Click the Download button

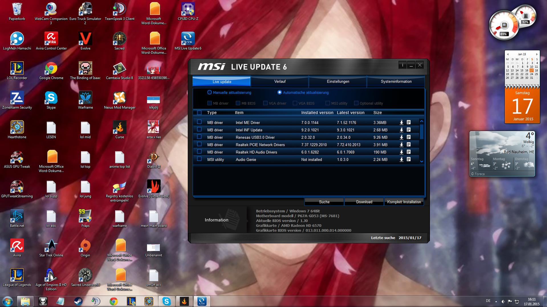tap(364, 202)
